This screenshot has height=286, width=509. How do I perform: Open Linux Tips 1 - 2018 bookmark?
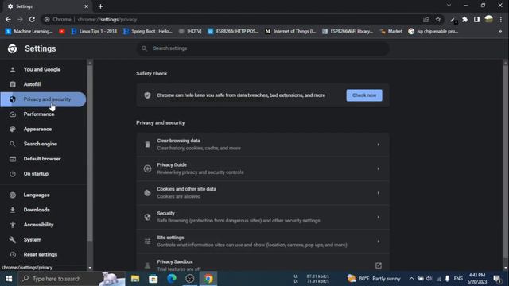[94, 31]
